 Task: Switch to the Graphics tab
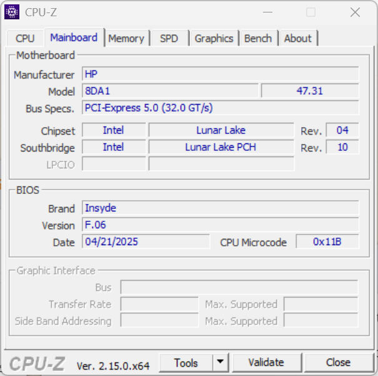tap(214, 38)
